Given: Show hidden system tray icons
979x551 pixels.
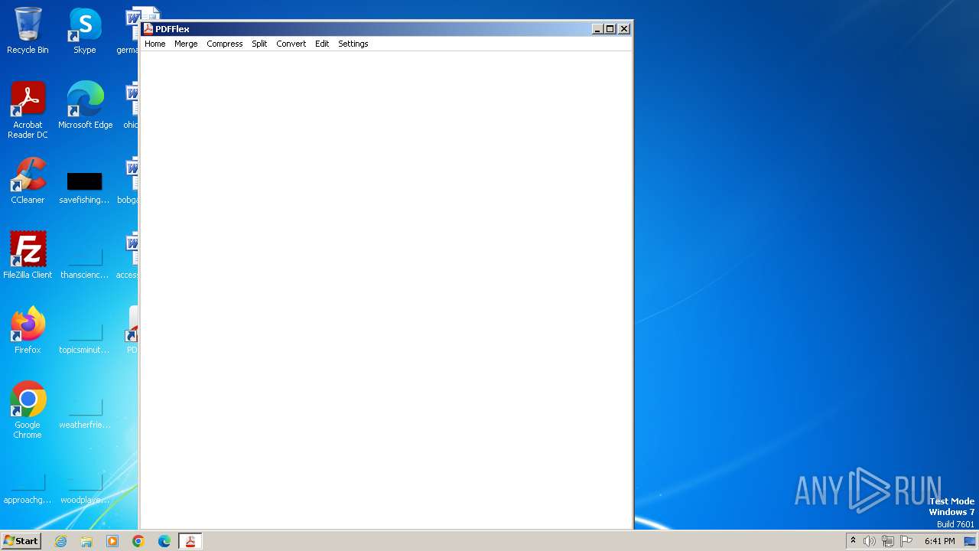Looking at the screenshot, I should click(854, 541).
